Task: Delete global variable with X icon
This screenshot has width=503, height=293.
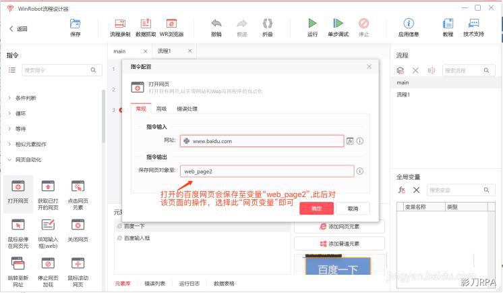Action: [x=417, y=190]
